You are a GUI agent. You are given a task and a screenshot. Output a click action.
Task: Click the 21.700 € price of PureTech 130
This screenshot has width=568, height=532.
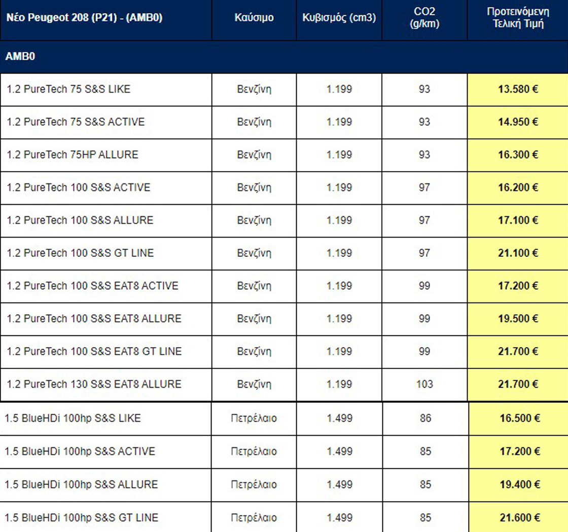click(x=518, y=384)
